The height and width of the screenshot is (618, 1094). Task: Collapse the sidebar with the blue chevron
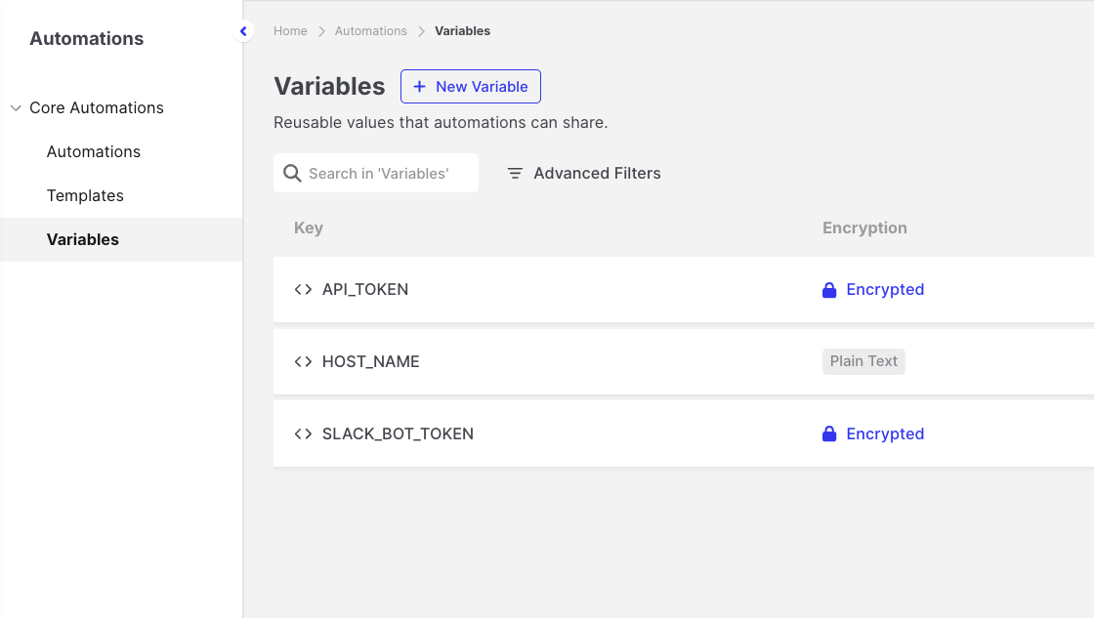pos(243,31)
